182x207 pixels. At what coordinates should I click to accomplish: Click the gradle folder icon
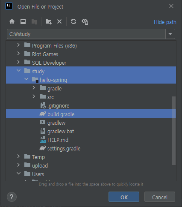click(43, 88)
